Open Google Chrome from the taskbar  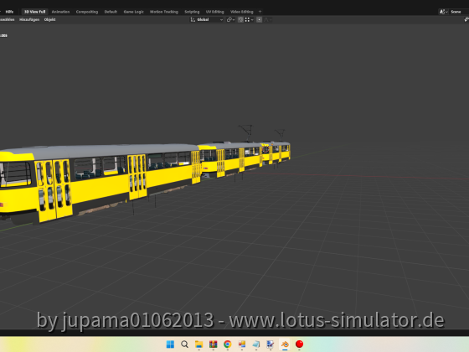(x=228, y=344)
